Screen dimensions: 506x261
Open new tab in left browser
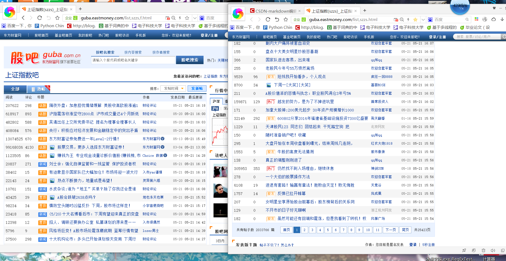pyautogui.click(x=80, y=9)
